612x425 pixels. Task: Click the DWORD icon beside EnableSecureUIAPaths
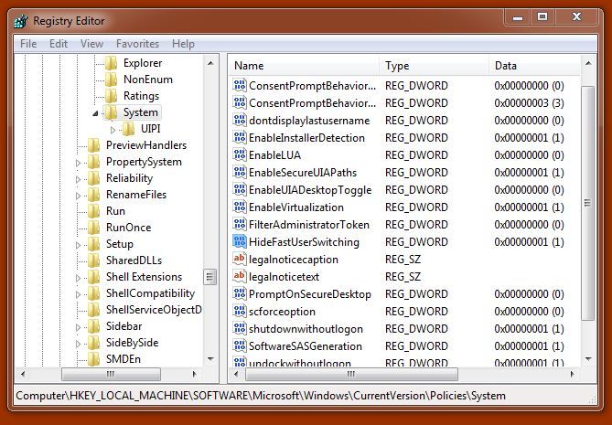(x=240, y=172)
